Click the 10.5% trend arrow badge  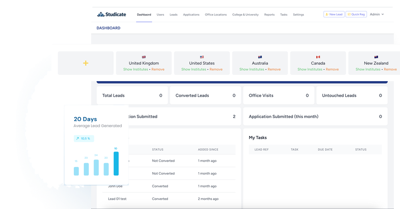pyautogui.click(x=84, y=138)
